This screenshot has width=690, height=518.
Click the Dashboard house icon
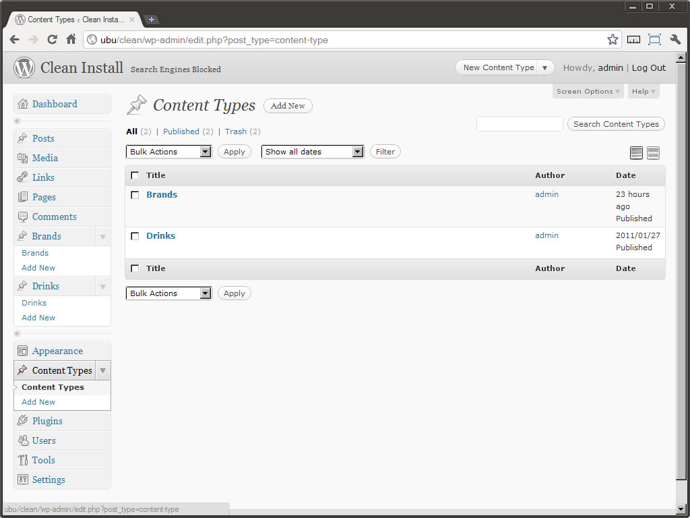22,104
